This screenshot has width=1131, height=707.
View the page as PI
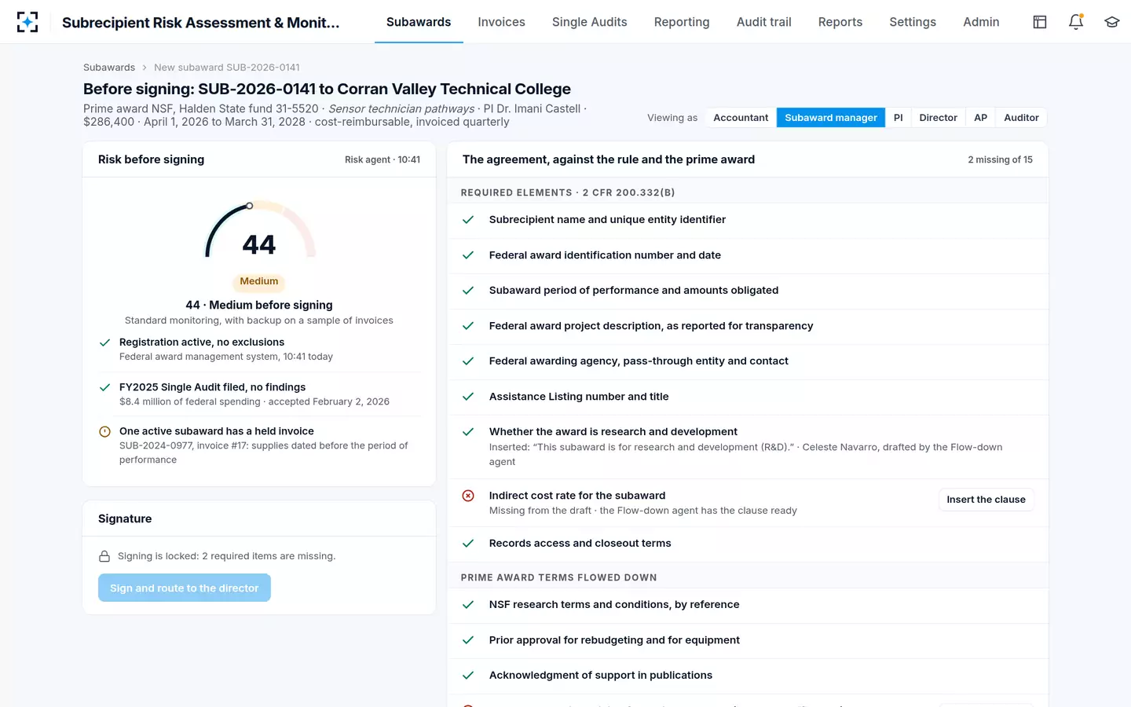click(899, 118)
